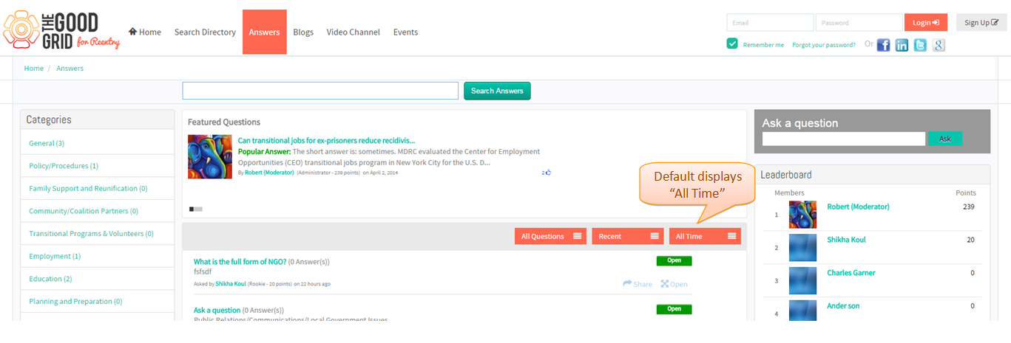
Task: Click Forgot your password link
Action: point(824,45)
